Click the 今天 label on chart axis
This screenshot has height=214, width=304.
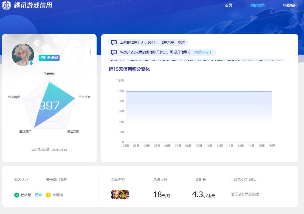click(x=272, y=146)
